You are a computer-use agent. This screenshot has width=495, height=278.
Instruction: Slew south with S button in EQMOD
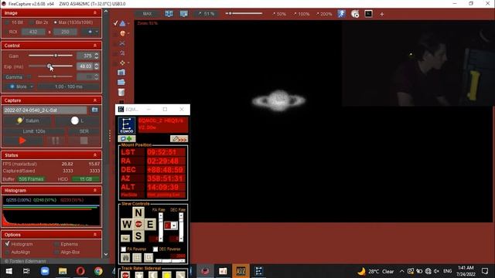click(138, 236)
